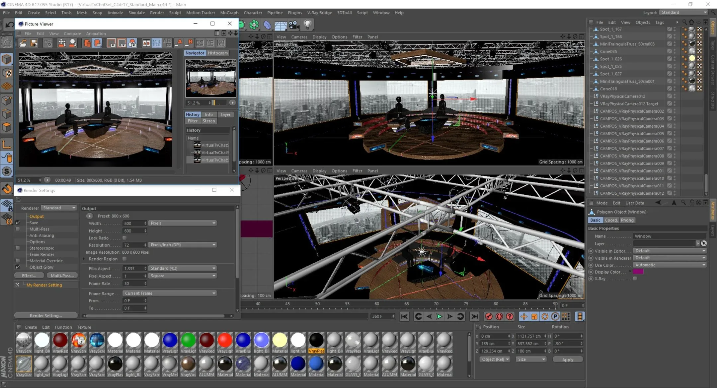
Task: Select the VrayPlas black material thumbnail
Action: click(x=316, y=341)
